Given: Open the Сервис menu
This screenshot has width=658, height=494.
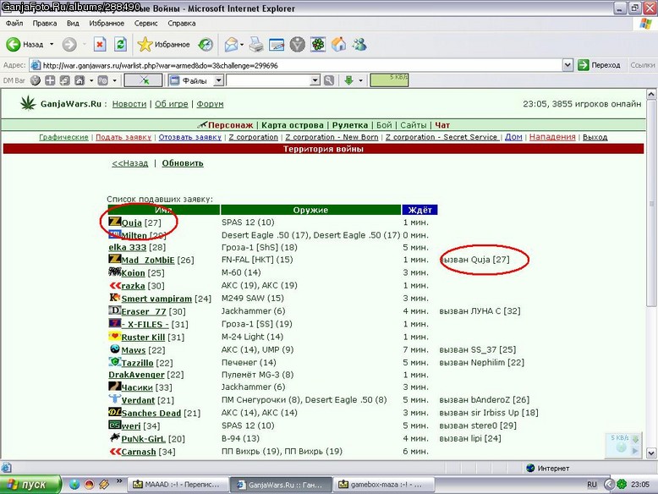Looking at the screenshot, I should 145,24.
